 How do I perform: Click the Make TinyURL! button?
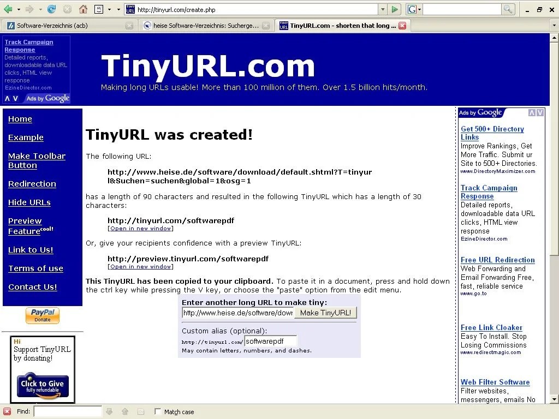point(325,313)
